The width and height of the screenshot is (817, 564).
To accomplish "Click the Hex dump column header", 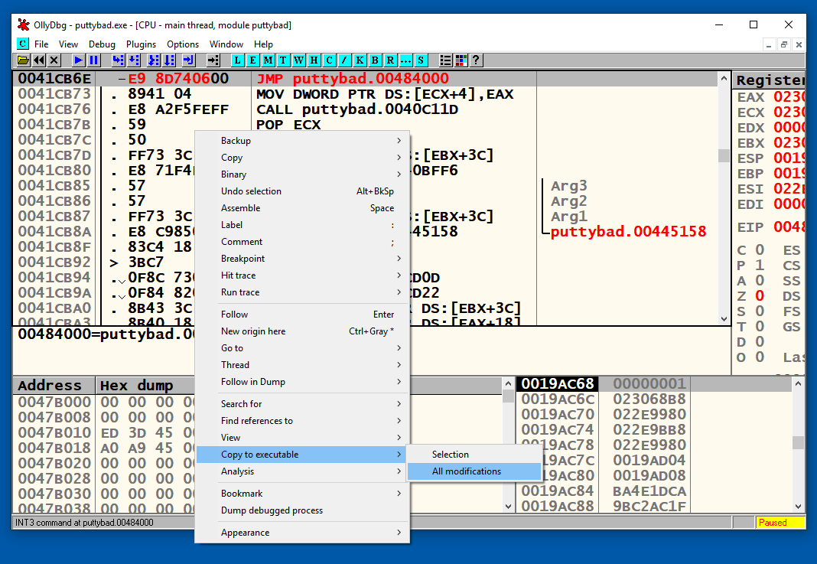I will tap(136, 386).
